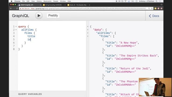Click the id "ZmlsbXM6Mw==" in results
The image size is (172, 97).
tap(125, 72)
